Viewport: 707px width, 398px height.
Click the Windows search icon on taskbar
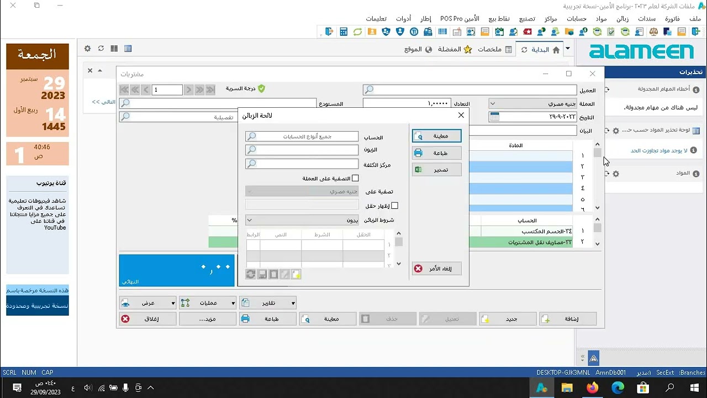(669, 387)
